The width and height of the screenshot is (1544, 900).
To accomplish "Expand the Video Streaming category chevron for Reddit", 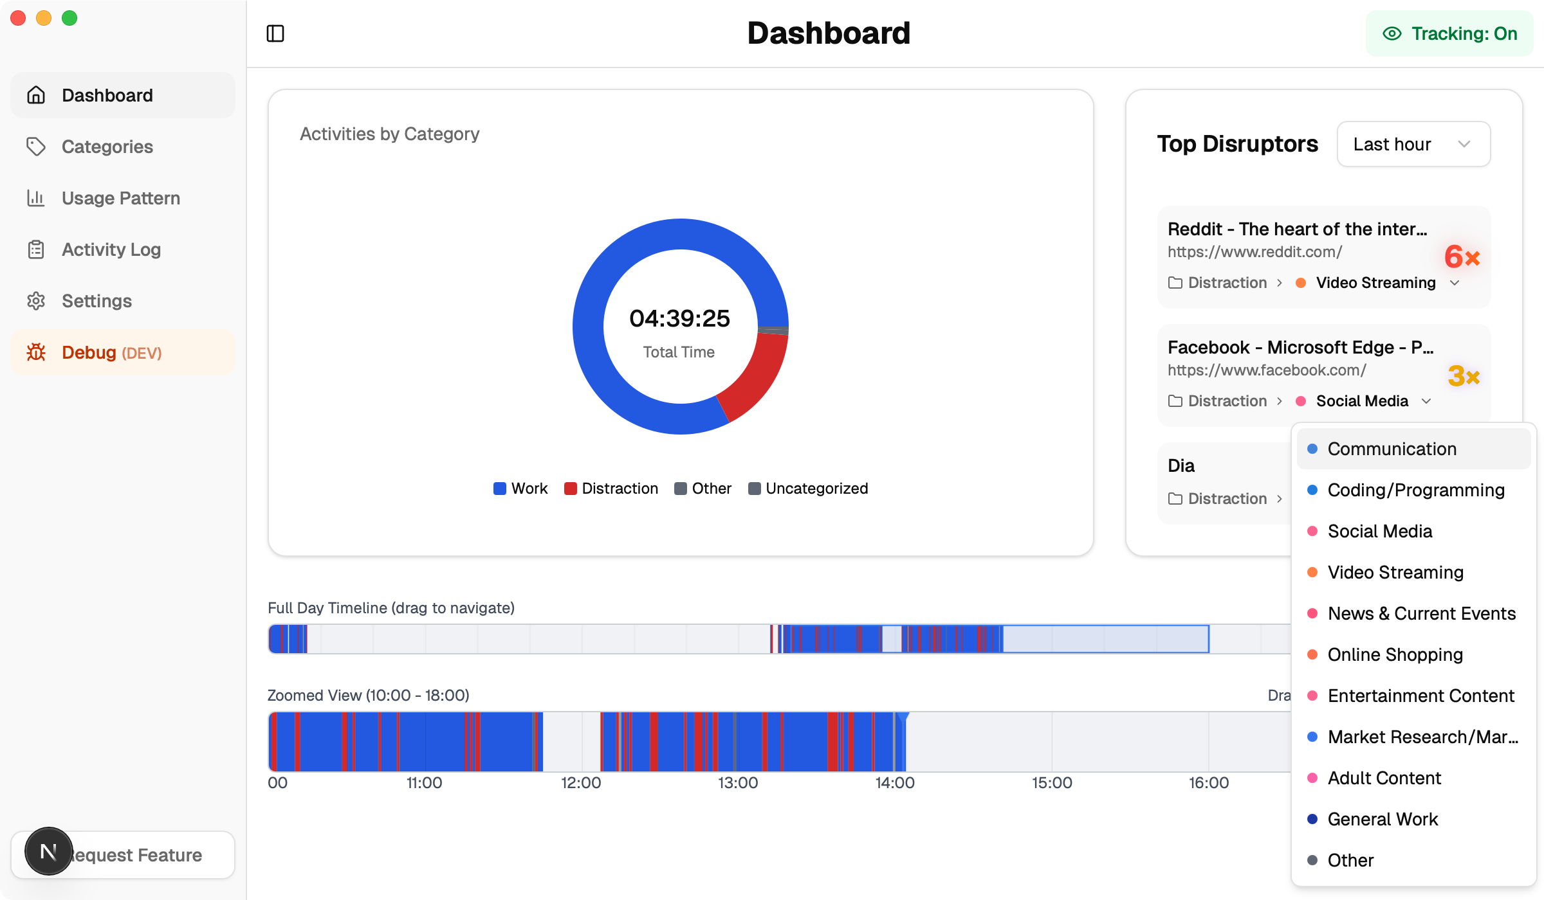I will (x=1455, y=283).
